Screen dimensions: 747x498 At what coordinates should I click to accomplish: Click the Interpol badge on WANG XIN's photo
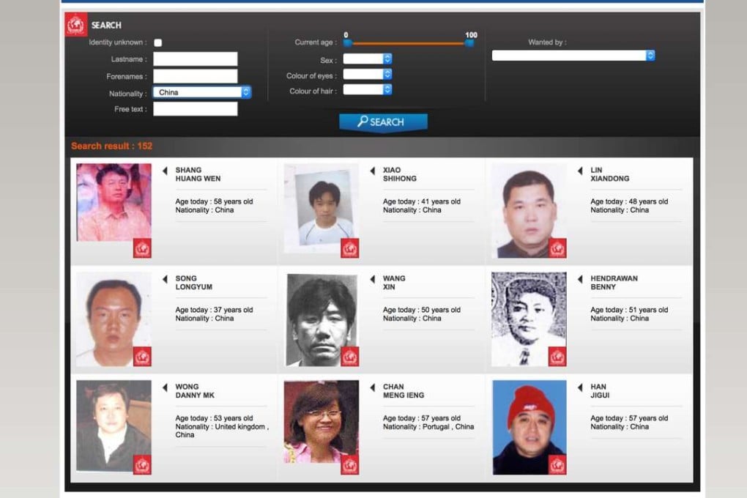pyautogui.click(x=350, y=357)
